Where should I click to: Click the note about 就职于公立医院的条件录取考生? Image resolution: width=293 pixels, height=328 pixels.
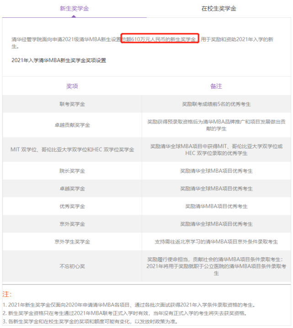(216, 266)
